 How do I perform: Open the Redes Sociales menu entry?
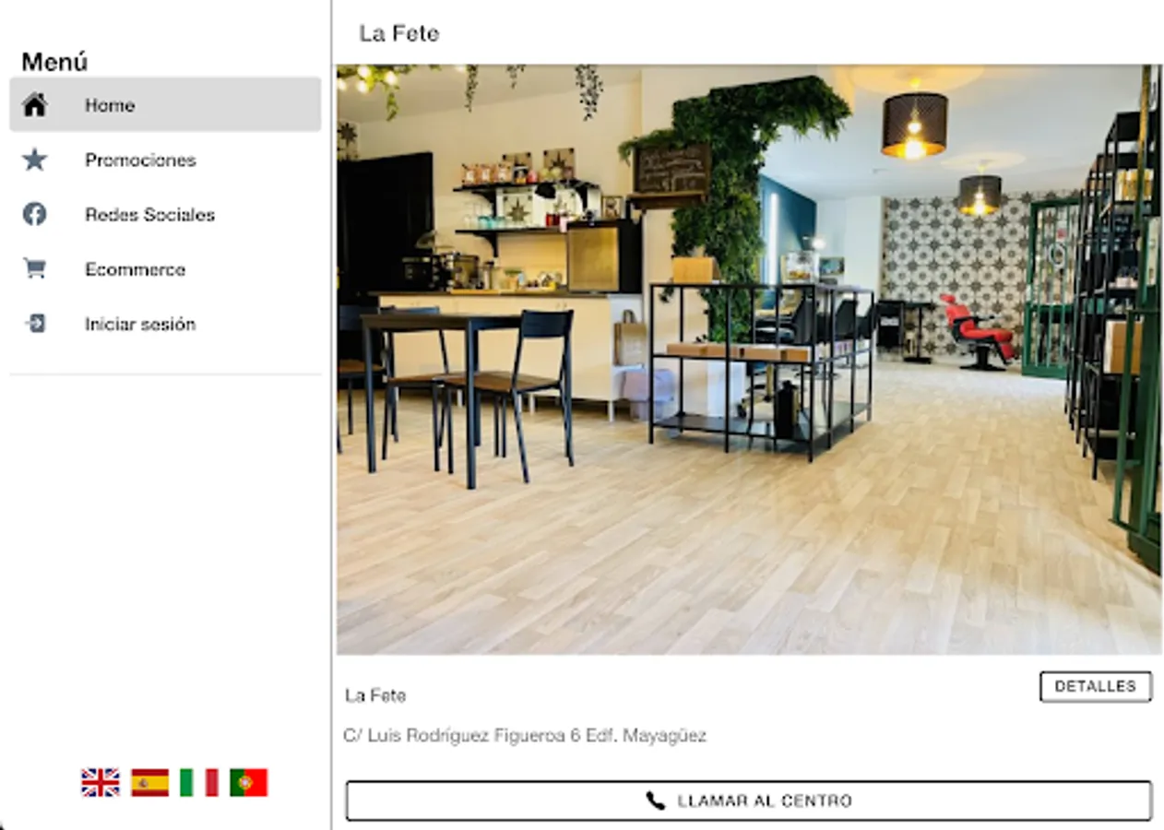click(166, 214)
